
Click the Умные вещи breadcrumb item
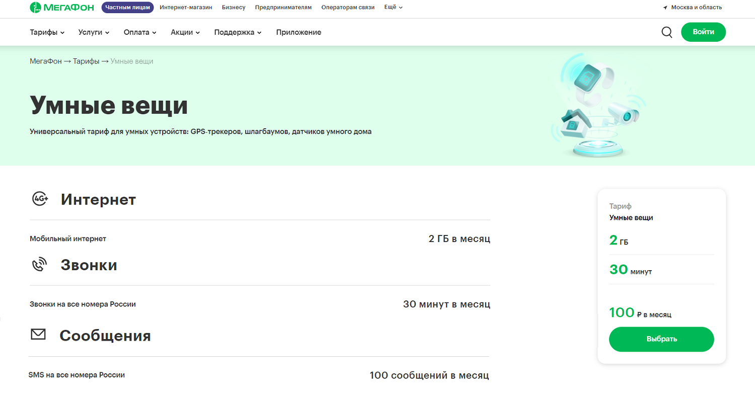pos(132,61)
